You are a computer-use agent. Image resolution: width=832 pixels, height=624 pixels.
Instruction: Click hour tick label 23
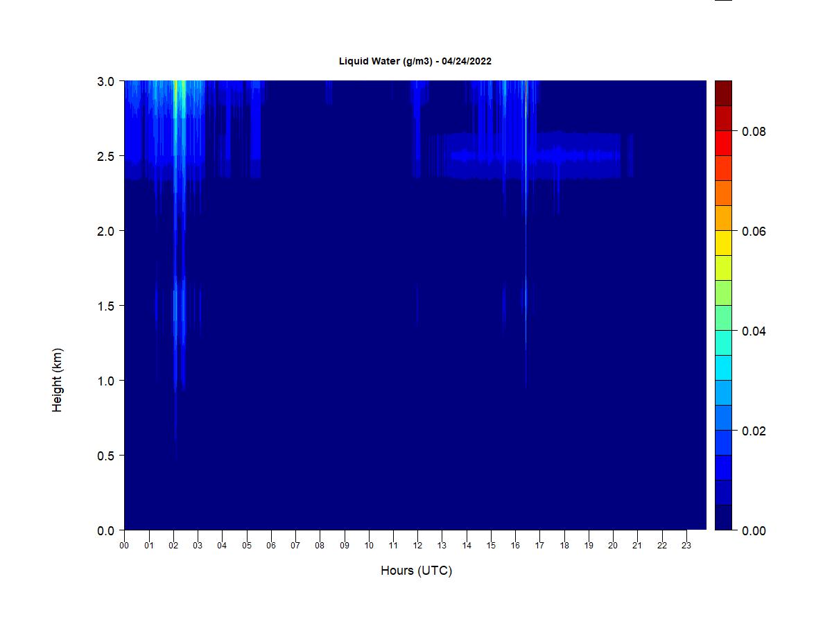pos(686,546)
